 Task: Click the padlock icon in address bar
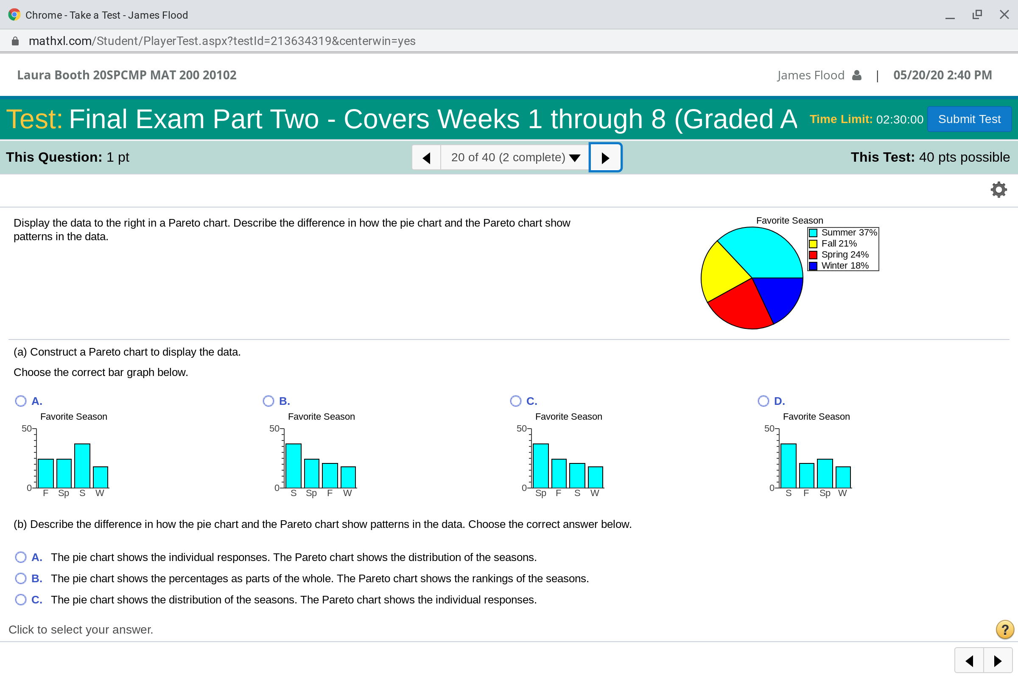tap(15, 41)
